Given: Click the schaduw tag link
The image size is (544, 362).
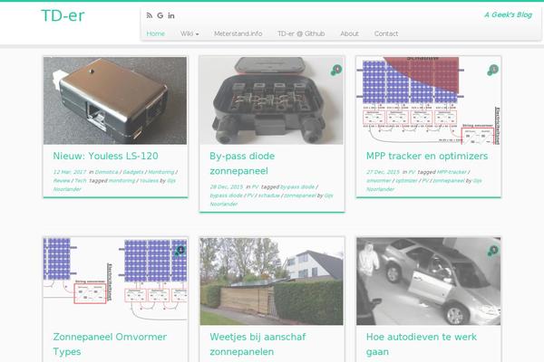Looking at the screenshot, I should click(x=269, y=195).
